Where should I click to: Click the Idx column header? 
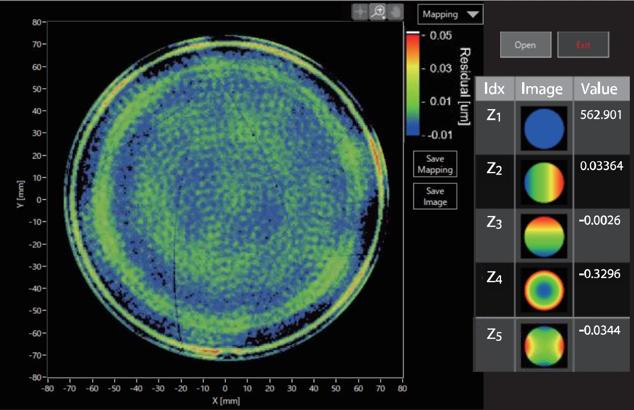pos(494,89)
